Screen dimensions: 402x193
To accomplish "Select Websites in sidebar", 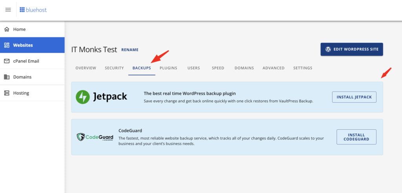I will tap(32, 45).
